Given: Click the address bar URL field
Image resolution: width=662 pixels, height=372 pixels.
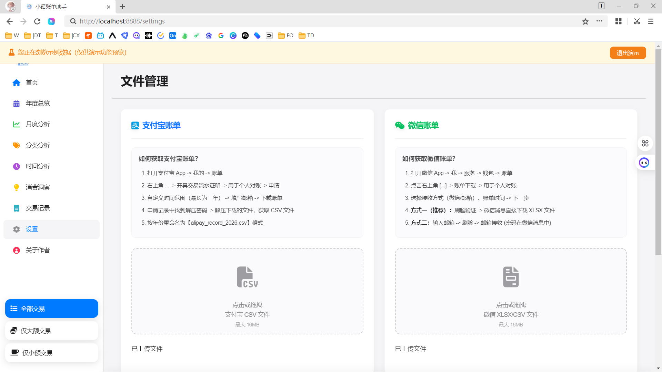Looking at the screenshot, I should 324,21.
